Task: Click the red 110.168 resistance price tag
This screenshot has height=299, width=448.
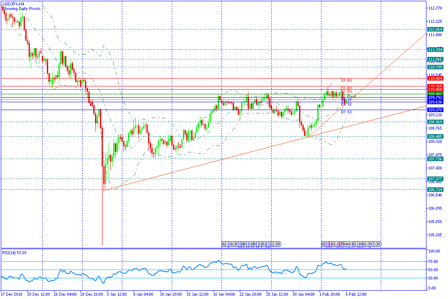Action: click(435, 86)
